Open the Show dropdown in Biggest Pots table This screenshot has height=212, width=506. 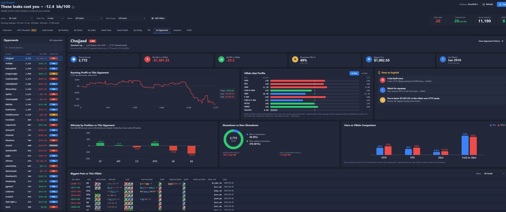(x=494, y=173)
